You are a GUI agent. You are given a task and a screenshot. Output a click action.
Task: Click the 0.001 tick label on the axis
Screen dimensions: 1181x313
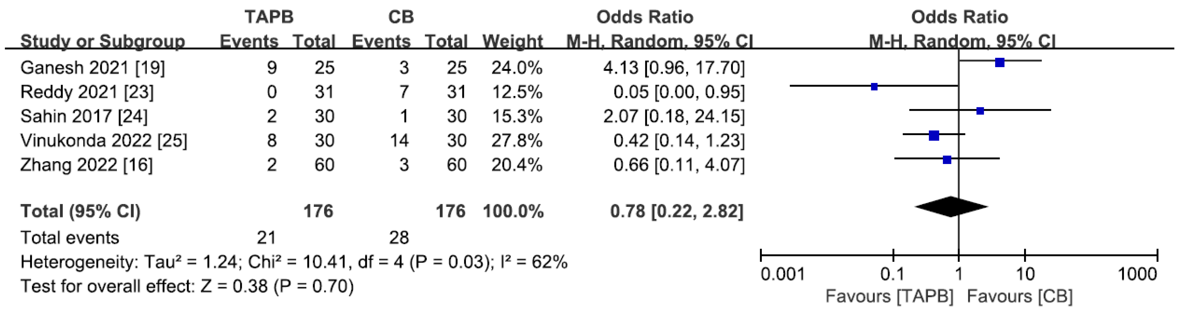tap(782, 274)
